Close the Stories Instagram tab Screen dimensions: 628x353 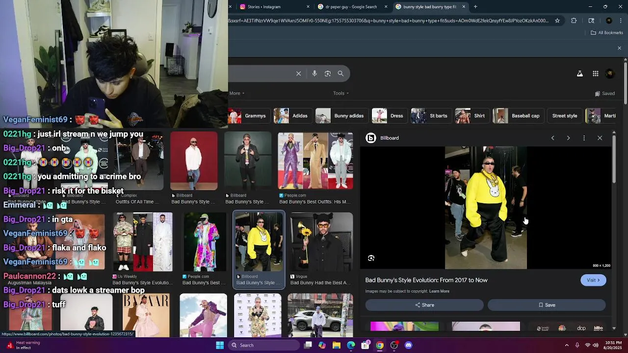pos(308,7)
